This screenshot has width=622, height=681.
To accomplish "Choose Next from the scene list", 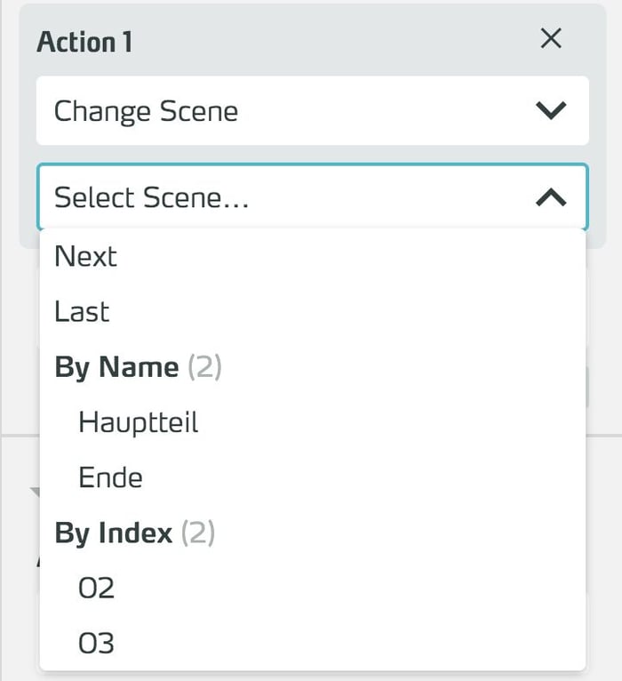I will 86,256.
